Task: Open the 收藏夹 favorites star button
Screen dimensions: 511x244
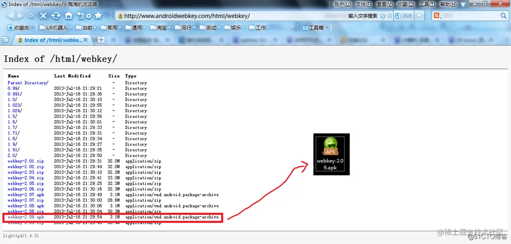Action: tap(19, 28)
